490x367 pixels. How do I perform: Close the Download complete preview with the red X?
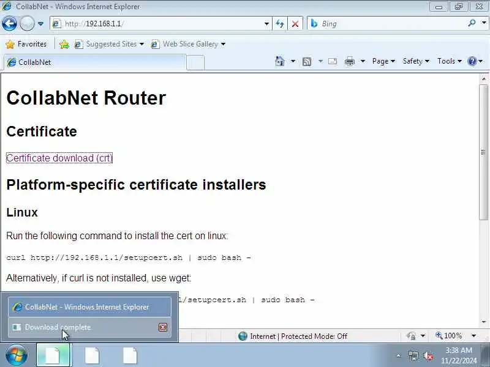[x=163, y=327]
